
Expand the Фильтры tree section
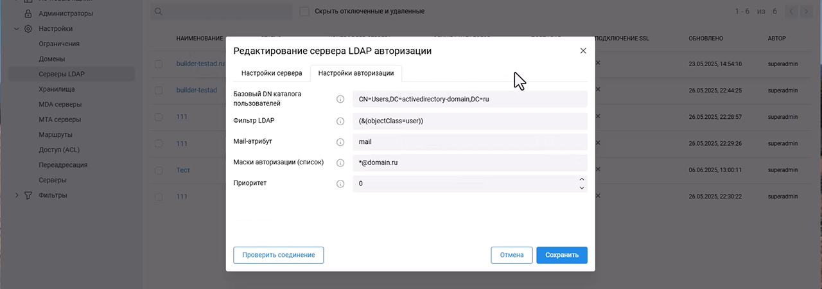[x=17, y=195]
